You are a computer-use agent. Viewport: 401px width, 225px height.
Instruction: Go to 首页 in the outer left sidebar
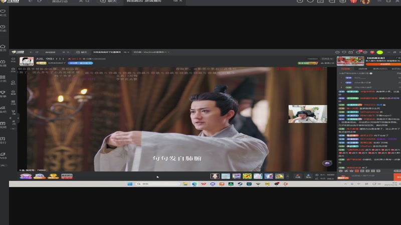[3, 48]
